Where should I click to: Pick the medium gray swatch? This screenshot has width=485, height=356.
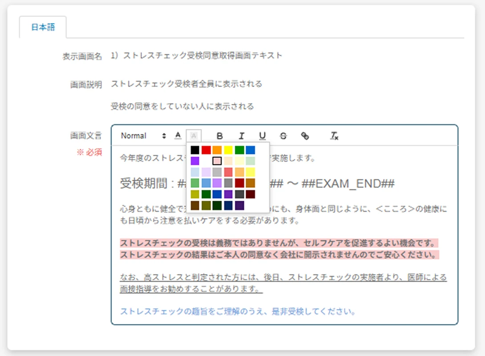pos(228,183)
